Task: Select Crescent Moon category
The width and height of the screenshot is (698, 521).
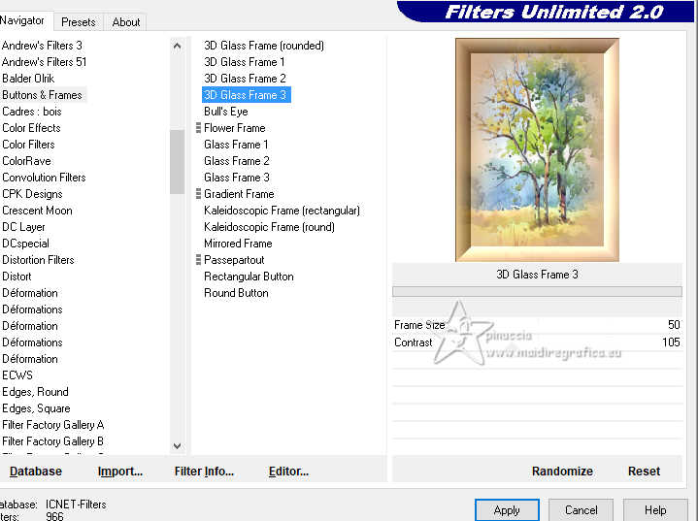Action: (37, 211)
